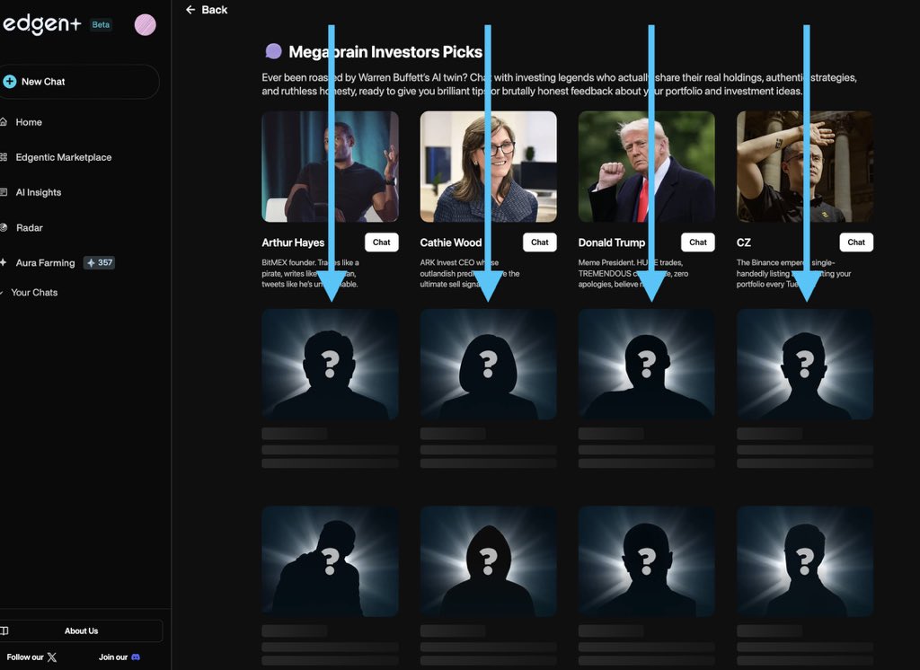Click the Edgentic Marketplace grid icon
This screenshot has height=670, width=920.
click(x=4, y=157)
